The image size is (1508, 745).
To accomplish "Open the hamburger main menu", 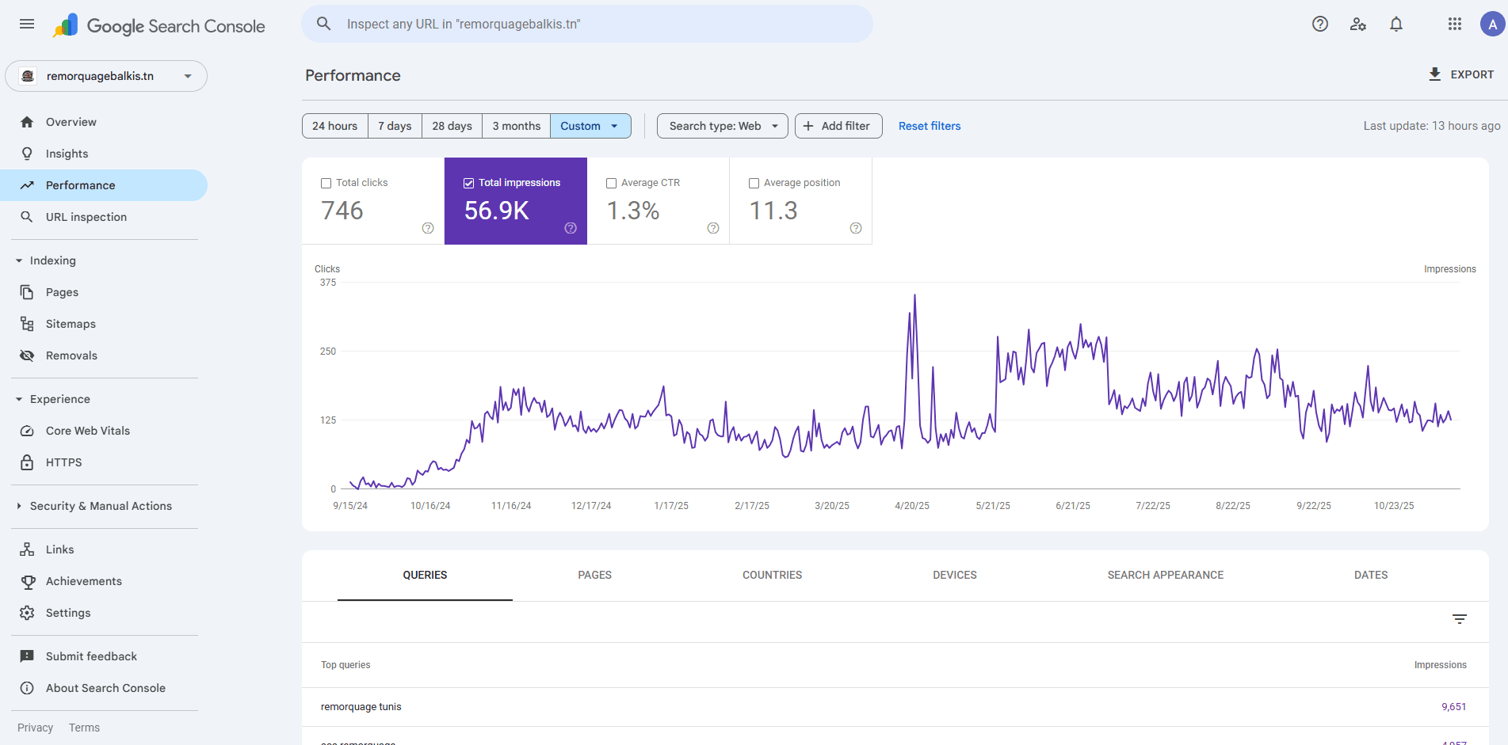I will [x=27, y=24].
